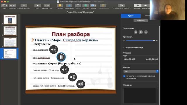The height and width of the screenshot is (105, 187).
Task: Click Главная партия - Тема моря text
Action: tap(46, 70)
